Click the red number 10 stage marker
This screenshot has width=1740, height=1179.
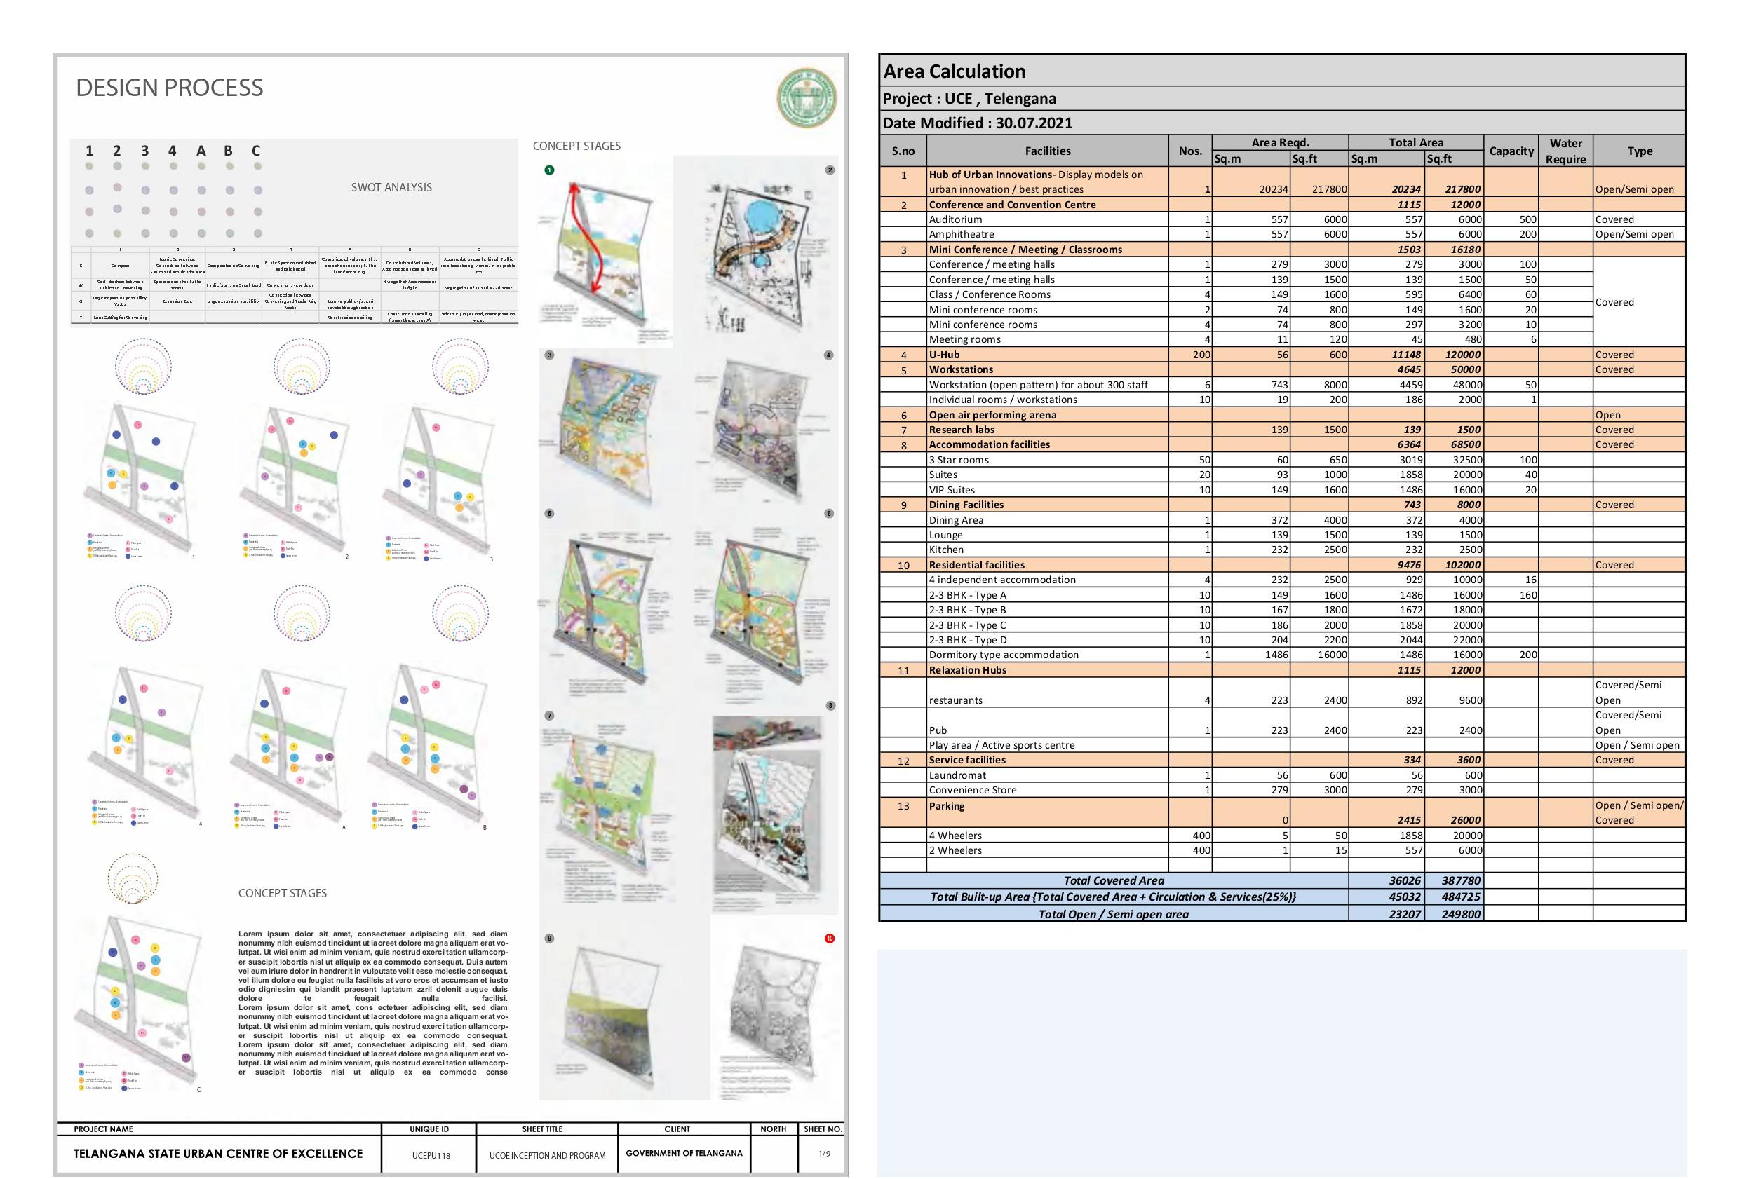click(829, 938)
